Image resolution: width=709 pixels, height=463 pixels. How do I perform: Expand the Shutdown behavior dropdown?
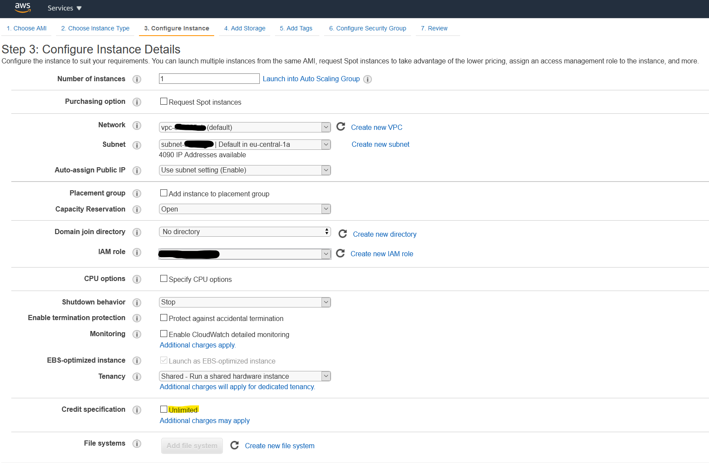click(245, 302)
